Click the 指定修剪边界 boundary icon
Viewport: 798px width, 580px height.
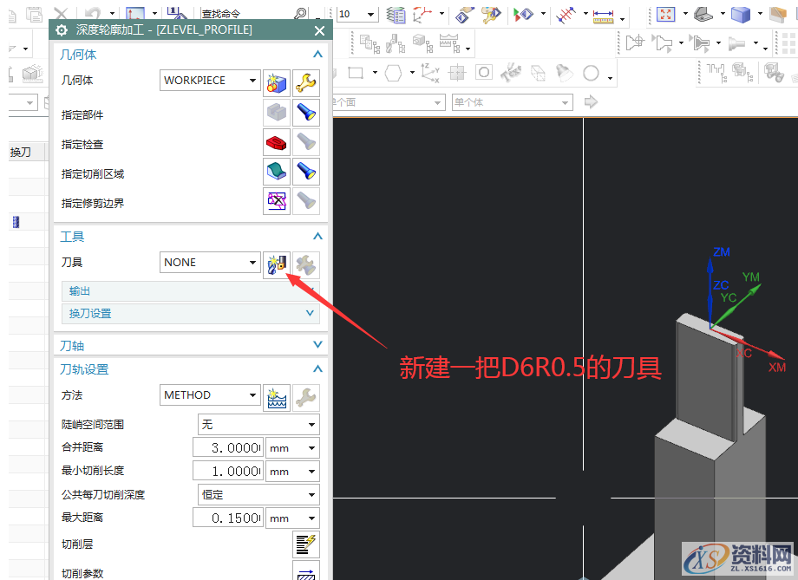[276, 200]
